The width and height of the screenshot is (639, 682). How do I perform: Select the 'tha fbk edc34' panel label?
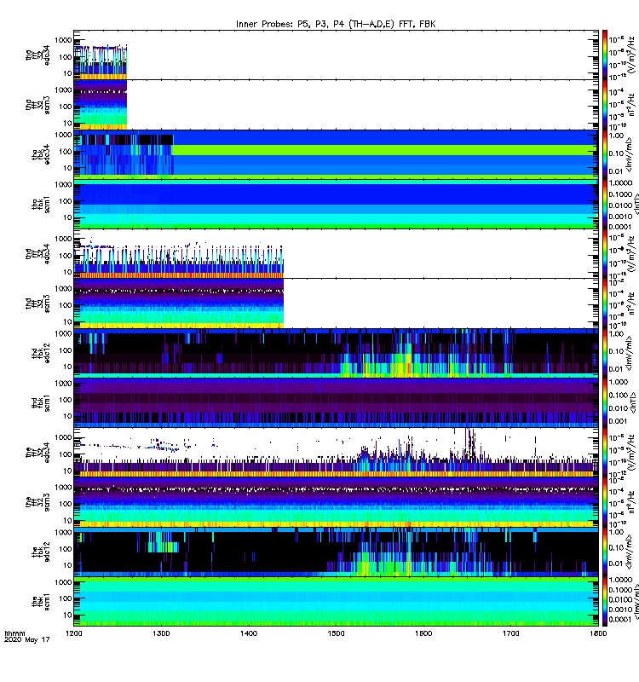click(41, 154)
